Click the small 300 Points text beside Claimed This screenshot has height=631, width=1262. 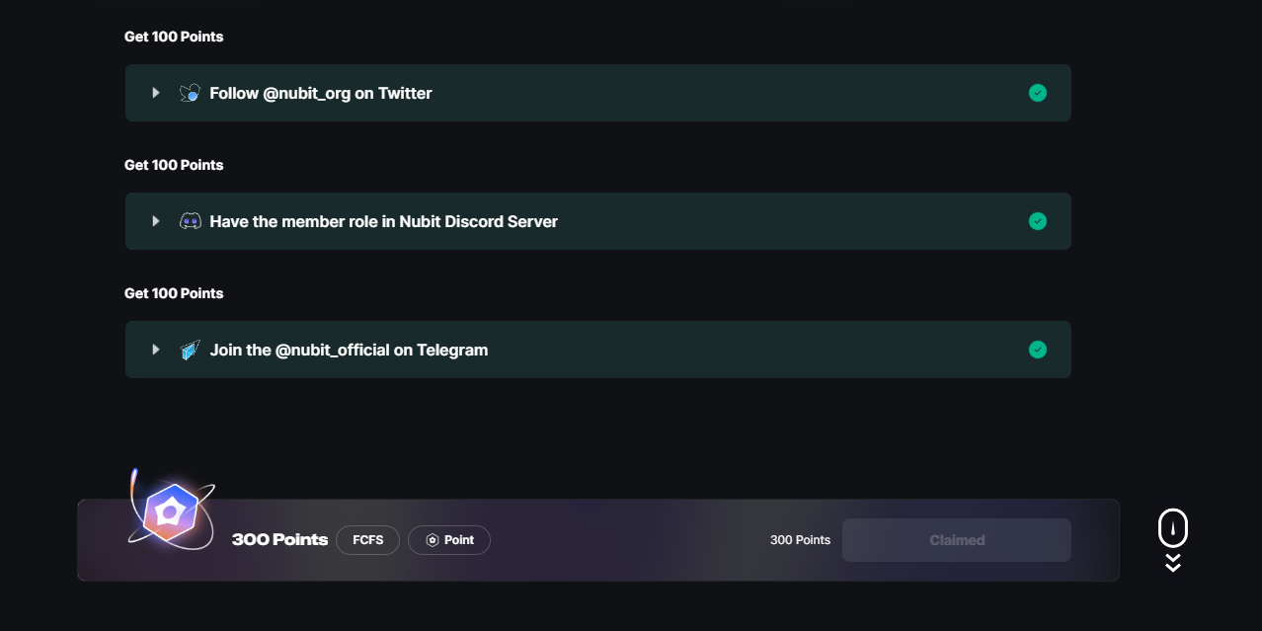800,540
